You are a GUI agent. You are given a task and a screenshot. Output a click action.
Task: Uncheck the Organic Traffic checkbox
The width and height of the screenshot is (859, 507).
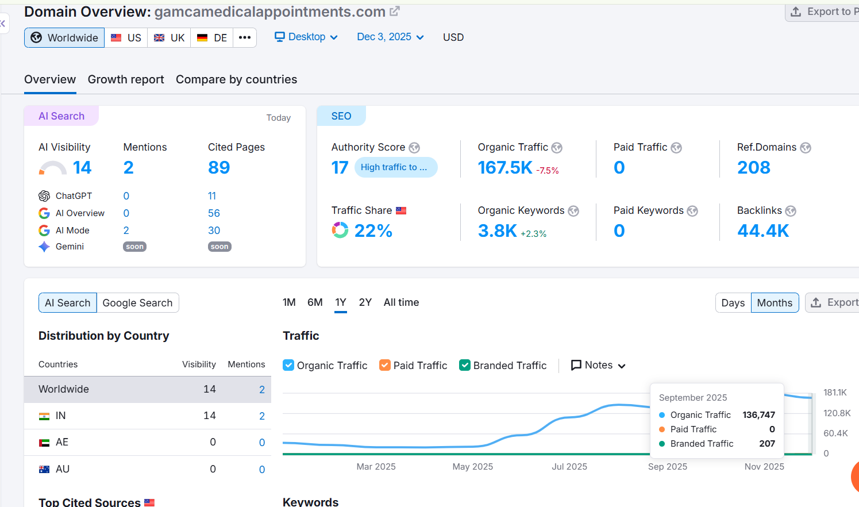288,365
